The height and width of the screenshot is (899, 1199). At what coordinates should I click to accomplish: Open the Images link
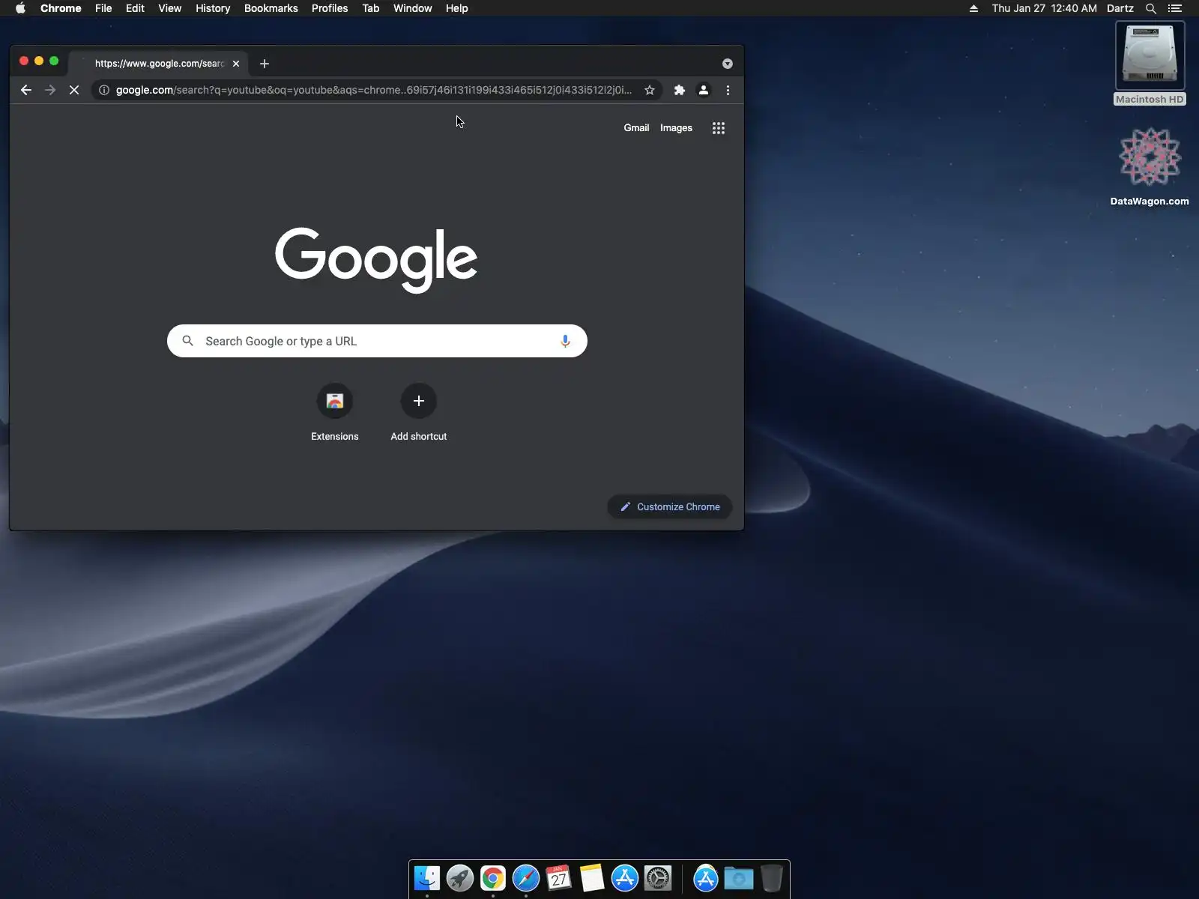point(676,128)
